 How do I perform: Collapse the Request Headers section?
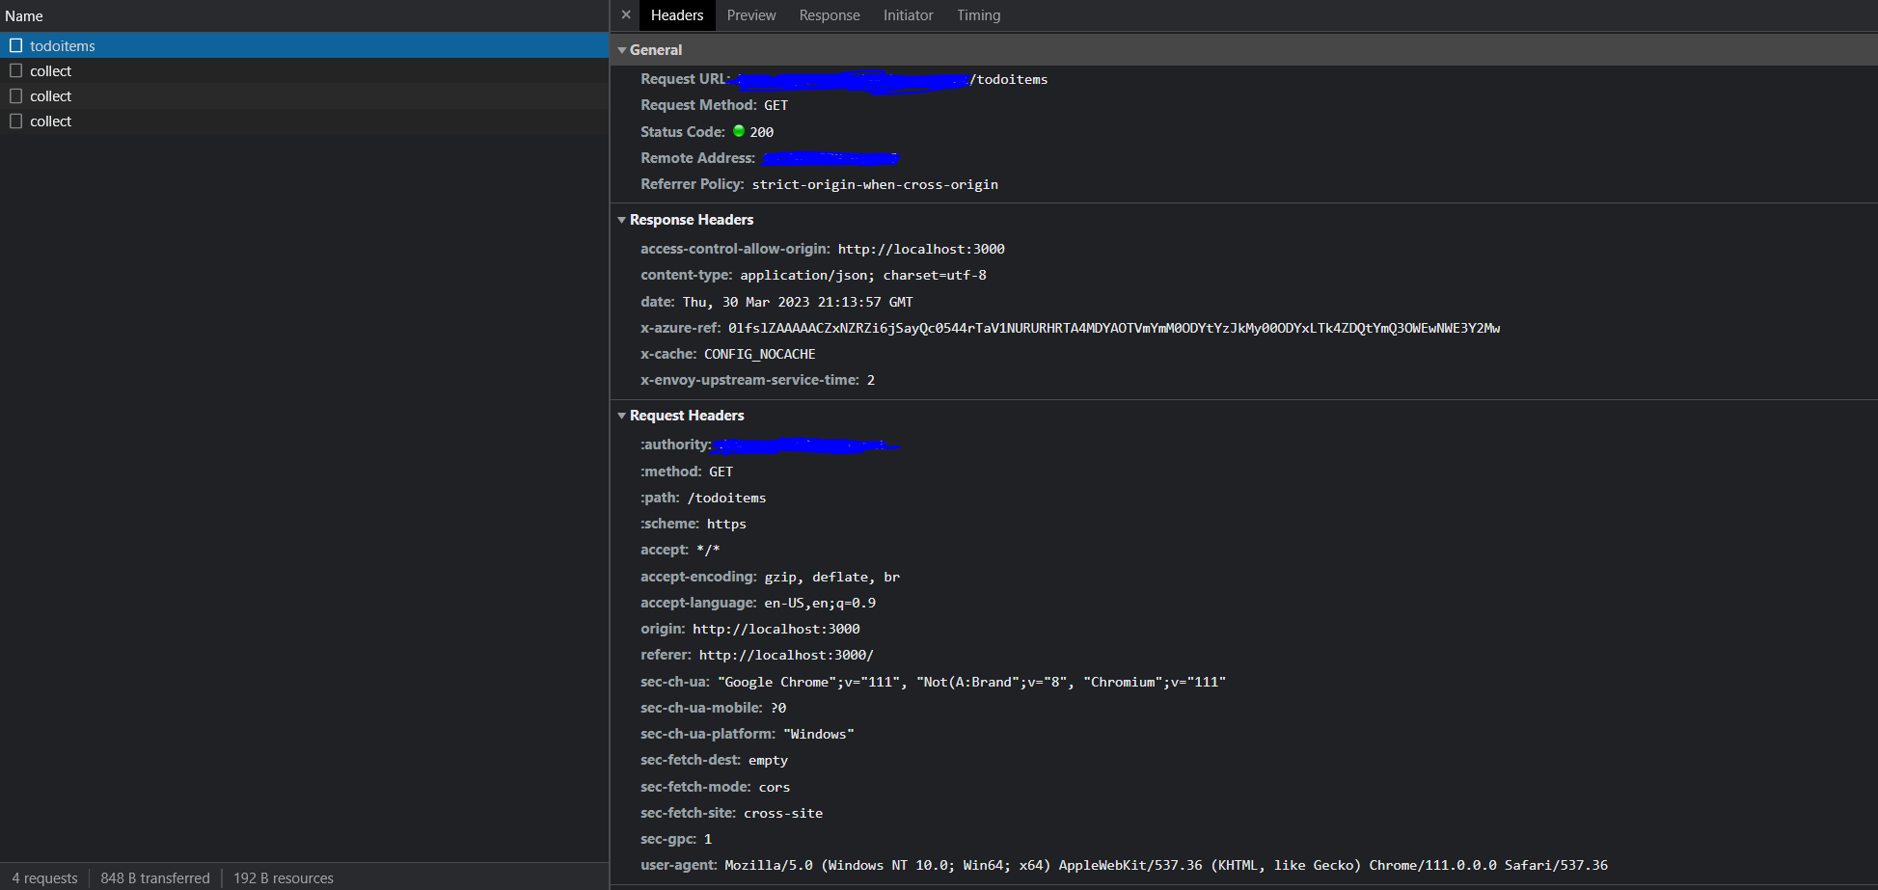pyautogui.click(x=622, y=415)
